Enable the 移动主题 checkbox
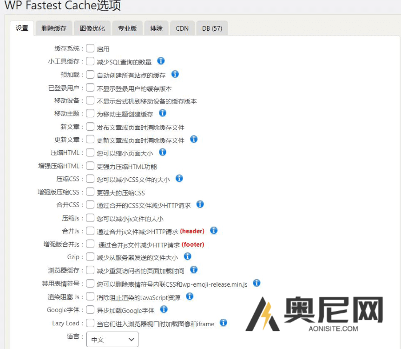The height and width of the screenshot is (349, 401). click(90, 113)
